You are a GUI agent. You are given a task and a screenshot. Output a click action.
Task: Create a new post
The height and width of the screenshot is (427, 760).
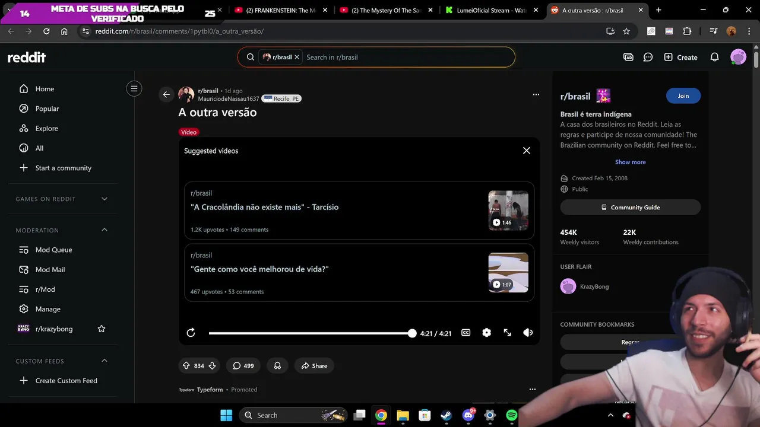[680, 58]
